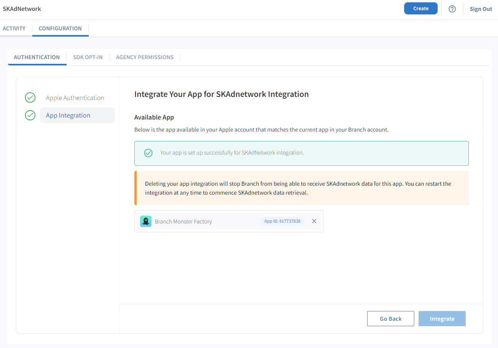Click the orange deletion warning text
Image resolution: width=498 pixels, height=348 pixels.
coord(298,188)
